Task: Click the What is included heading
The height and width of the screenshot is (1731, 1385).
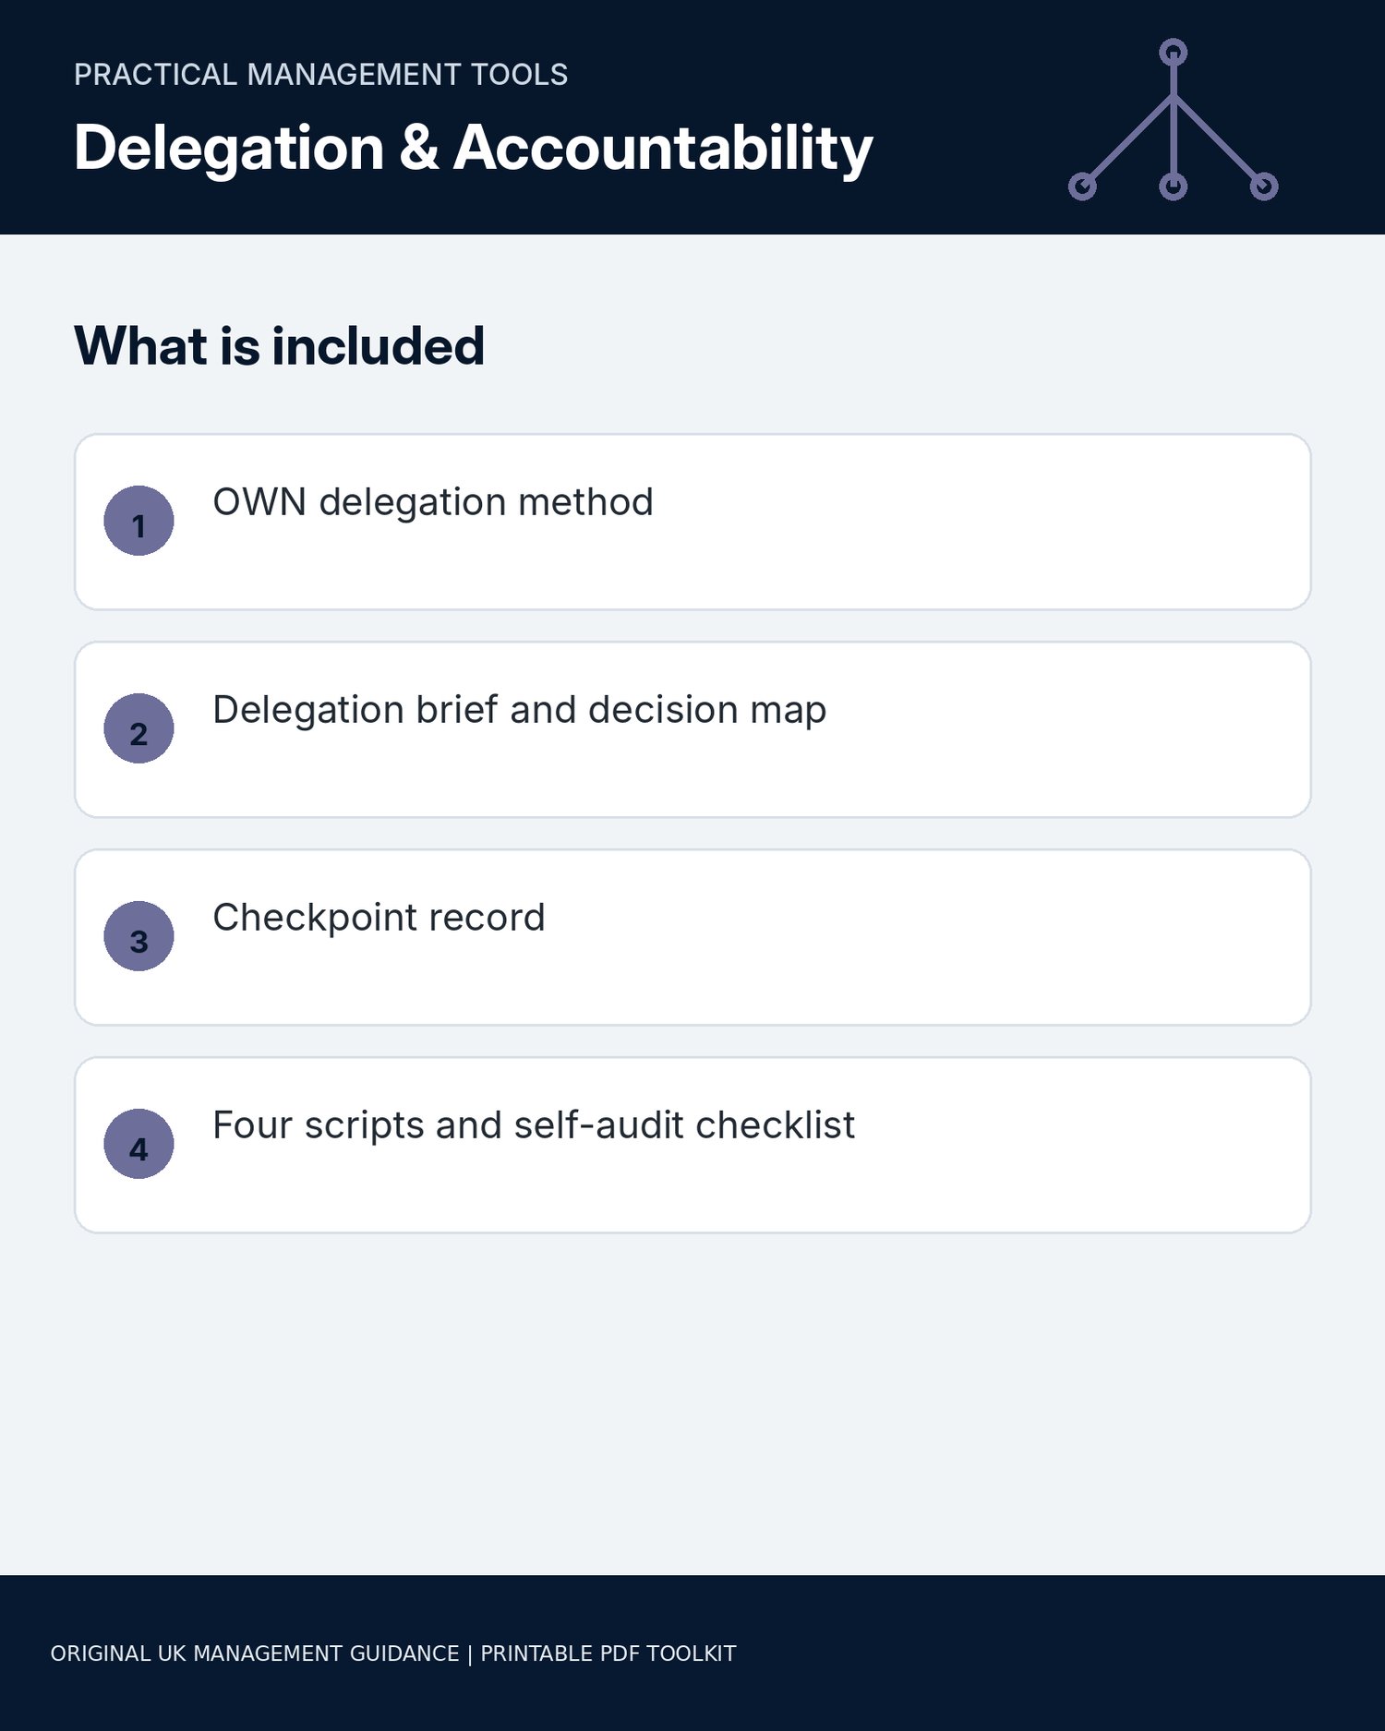Action: [279, 346]
